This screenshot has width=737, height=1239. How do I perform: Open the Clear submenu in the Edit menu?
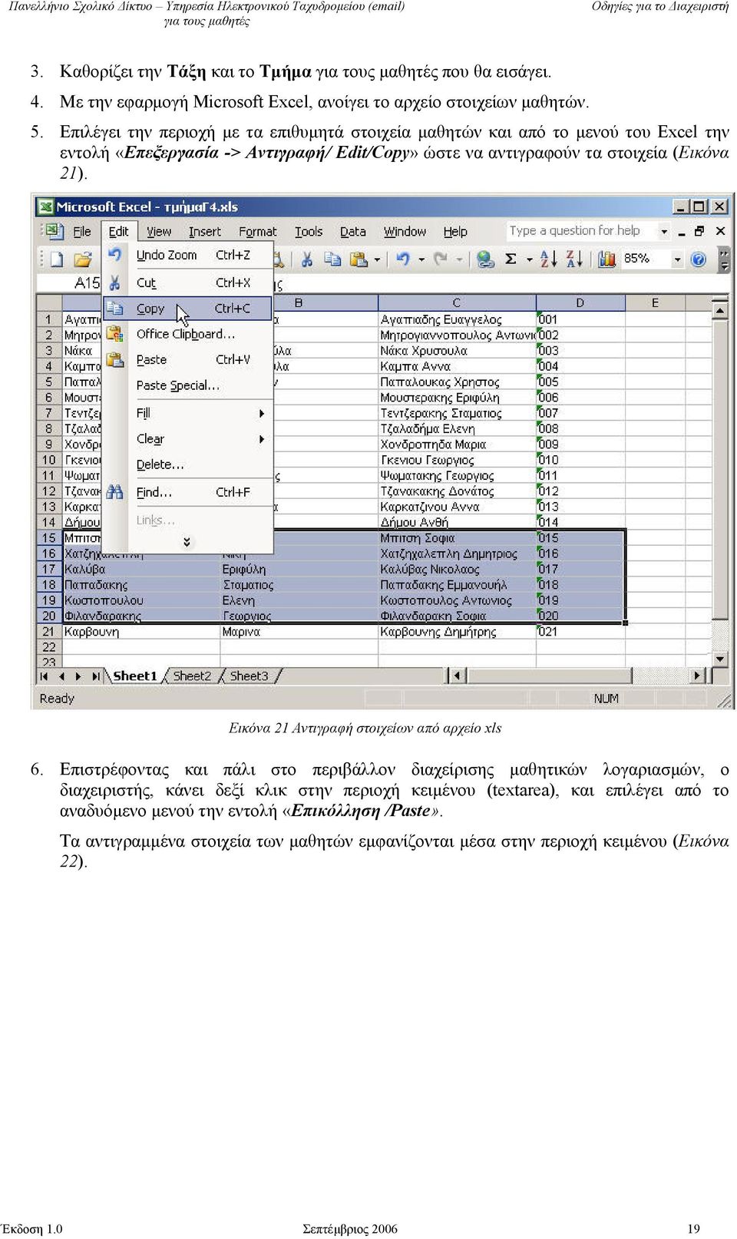pos(188,439)
